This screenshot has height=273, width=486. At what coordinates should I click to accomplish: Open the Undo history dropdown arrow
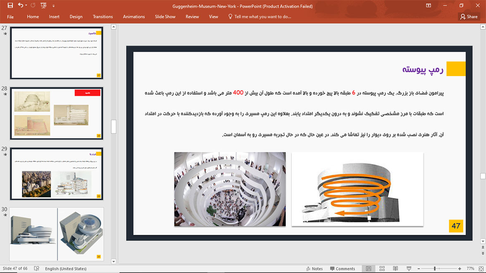[26, 6]
